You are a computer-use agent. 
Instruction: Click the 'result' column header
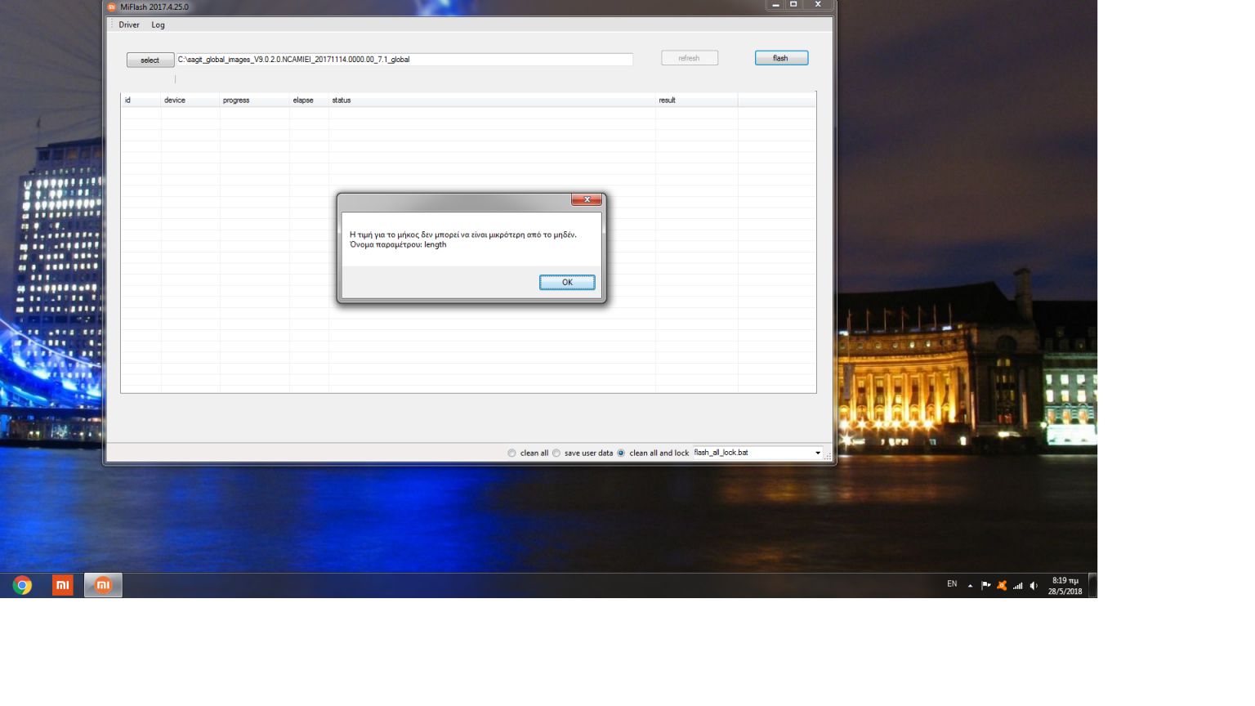696,101
